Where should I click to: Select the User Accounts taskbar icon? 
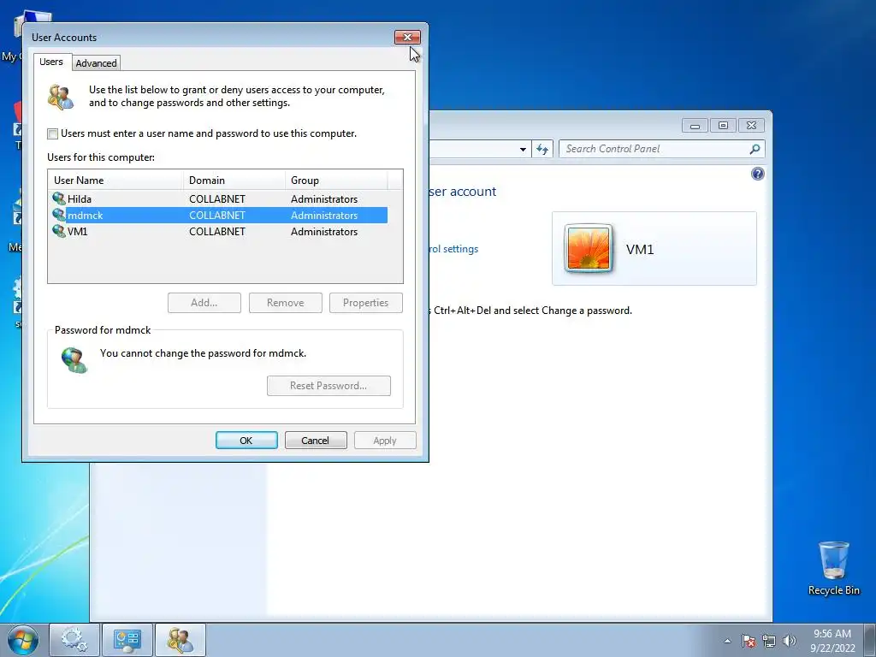tap(180, 640)
